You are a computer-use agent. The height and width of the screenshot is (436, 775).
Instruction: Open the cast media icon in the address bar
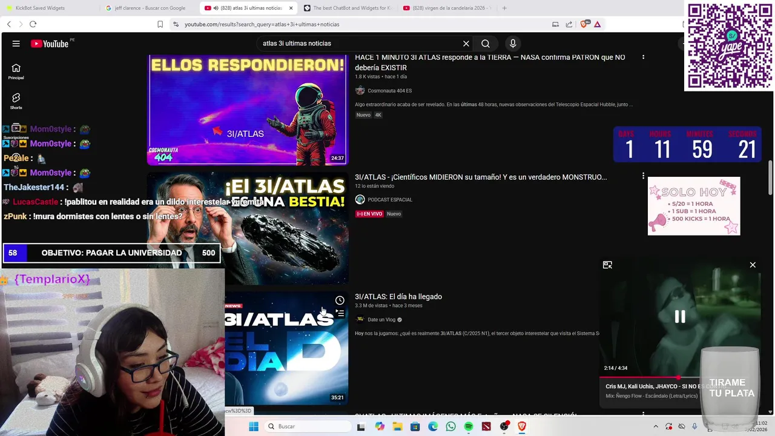[x=555, y=24]
